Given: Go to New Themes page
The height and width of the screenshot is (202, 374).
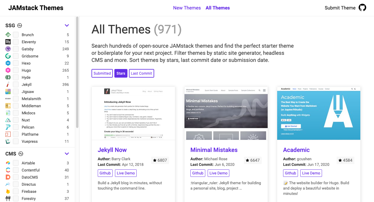Looking at the screenshot, I should (187, 8).
